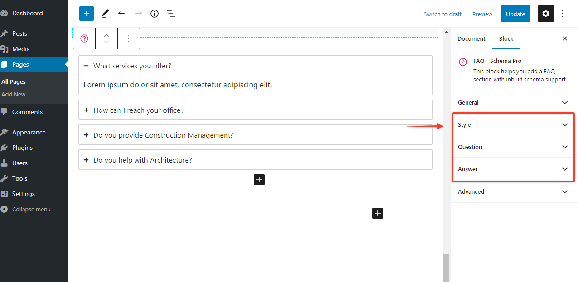Open the Block Navigation list icon

click(x=170, y=14)
